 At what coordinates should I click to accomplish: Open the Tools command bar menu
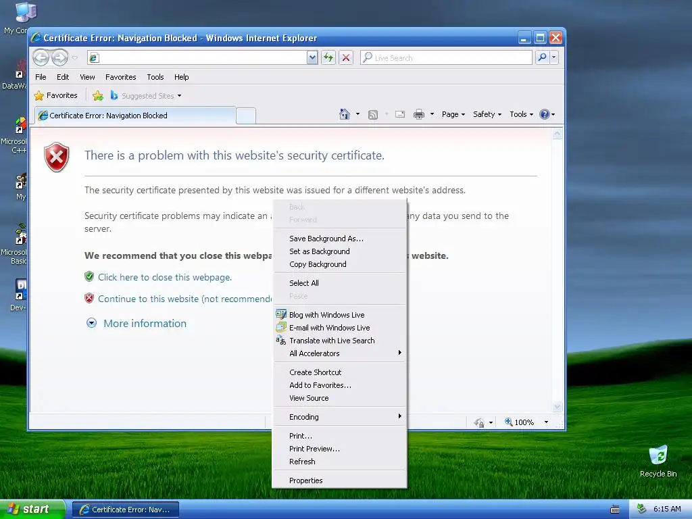tap(521, 114)
